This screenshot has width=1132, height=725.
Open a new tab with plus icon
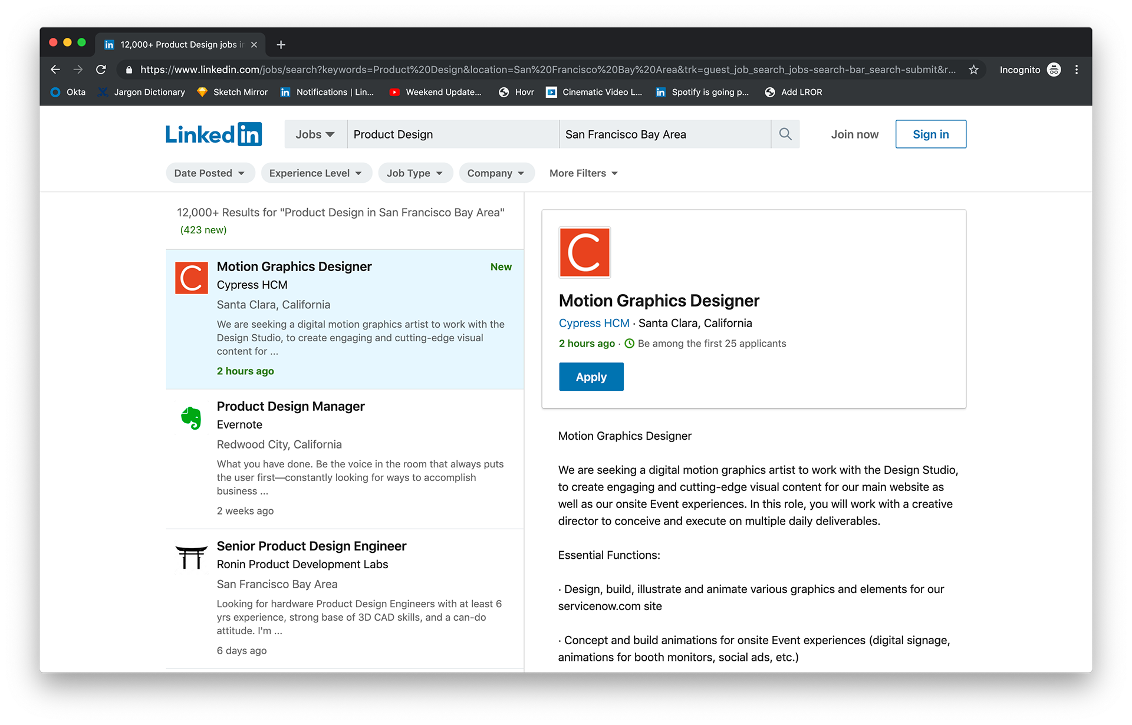[x=281, y=45]
